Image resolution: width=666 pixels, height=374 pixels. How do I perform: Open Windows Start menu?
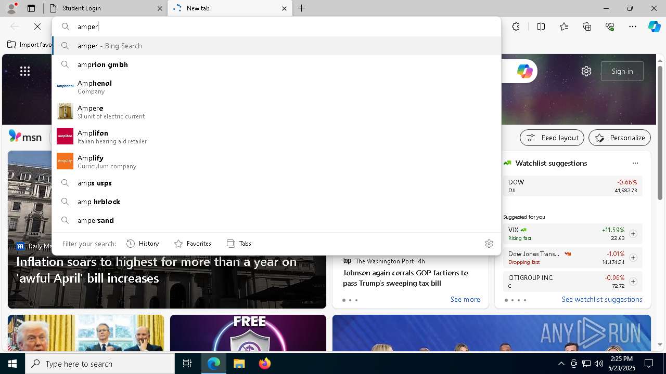[12, 364]
